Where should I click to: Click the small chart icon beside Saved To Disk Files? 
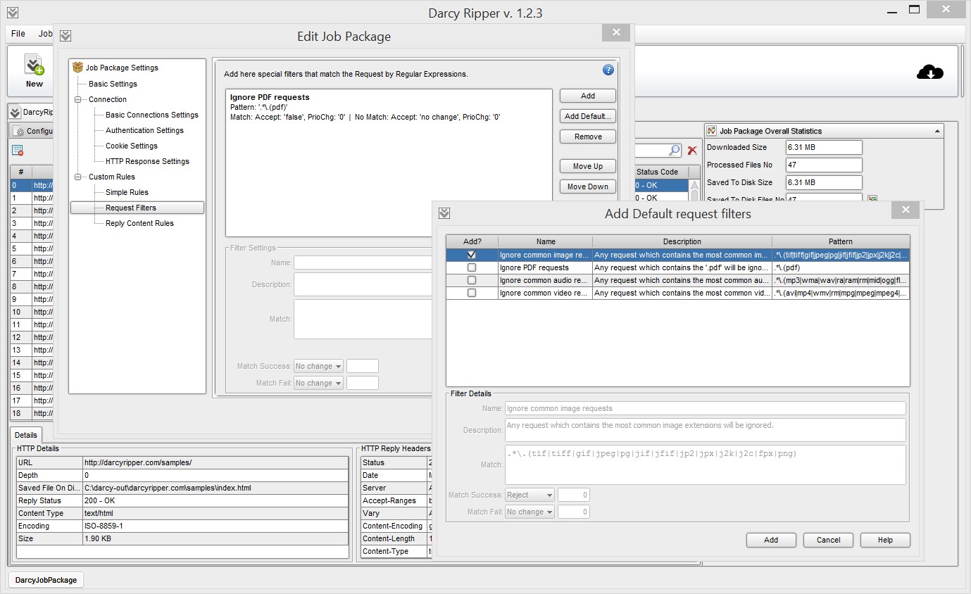(x=872, y=200)
